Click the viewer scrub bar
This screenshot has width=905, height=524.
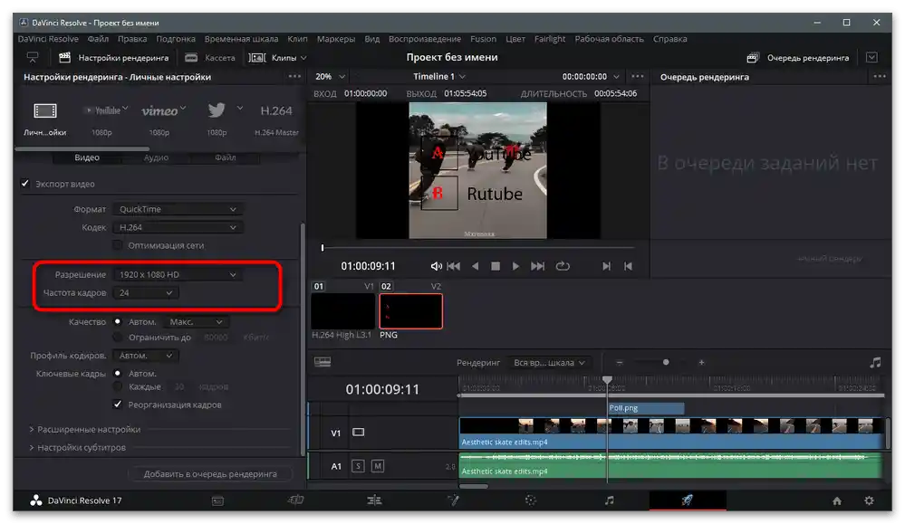point(478,248)
